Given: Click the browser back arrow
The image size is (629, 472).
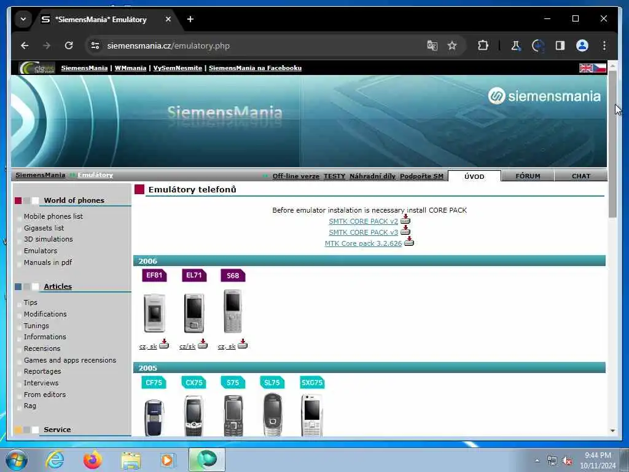Looking at the screenshot, I should coord(25,45).
